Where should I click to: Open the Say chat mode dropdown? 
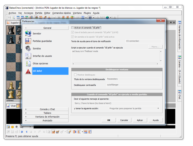(30, 127)
